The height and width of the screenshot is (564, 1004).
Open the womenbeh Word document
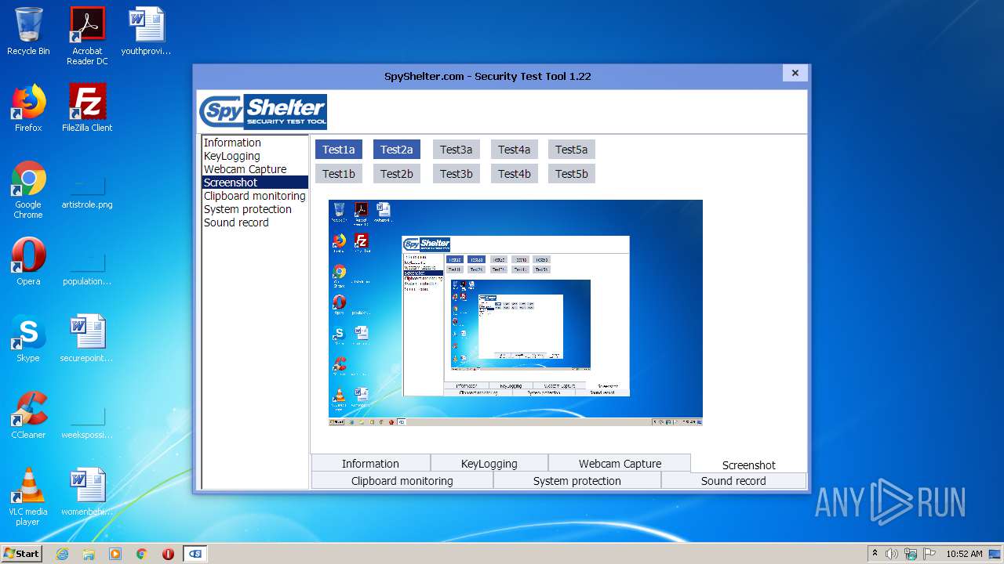click(x=87, y=492)
